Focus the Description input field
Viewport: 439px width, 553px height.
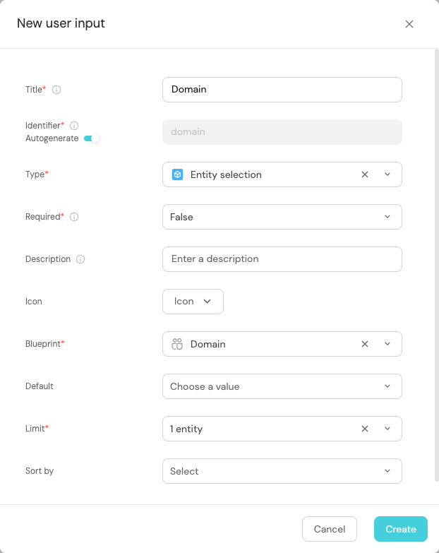(x=282, y=259)
